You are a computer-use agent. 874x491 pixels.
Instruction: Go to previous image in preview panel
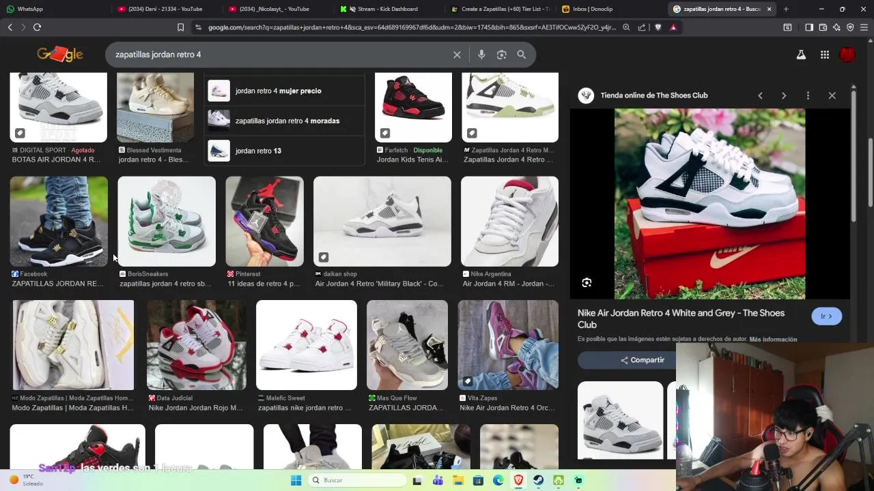pos(760,95)
